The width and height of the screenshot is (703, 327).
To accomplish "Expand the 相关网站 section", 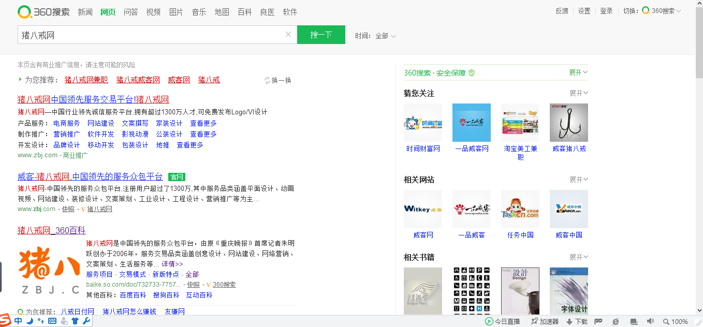I will point(579,180).
